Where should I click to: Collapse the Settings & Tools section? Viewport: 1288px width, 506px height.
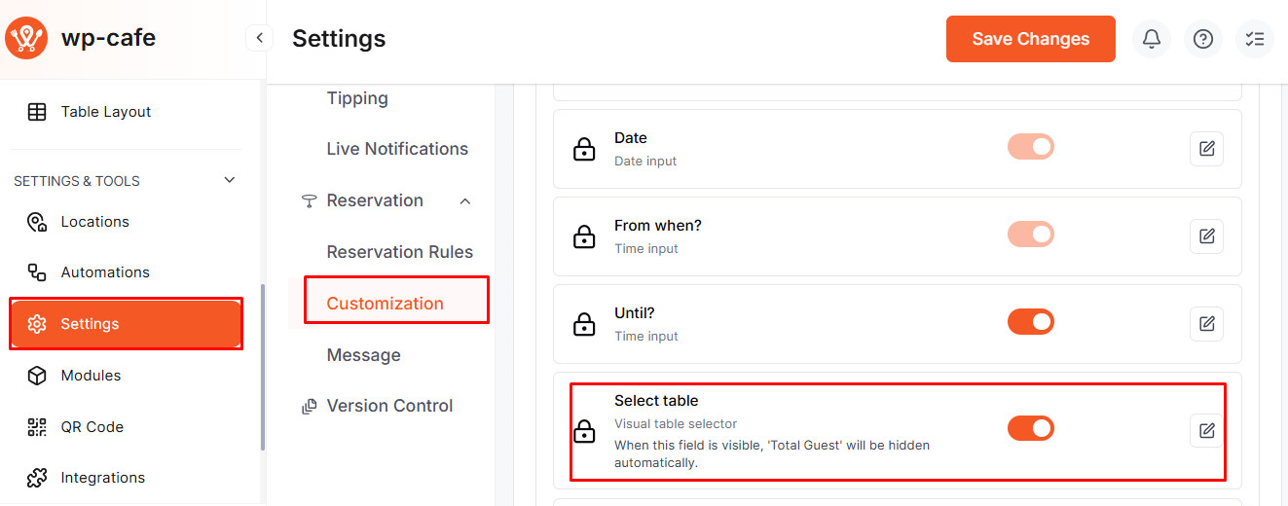(x=230, y=180)
